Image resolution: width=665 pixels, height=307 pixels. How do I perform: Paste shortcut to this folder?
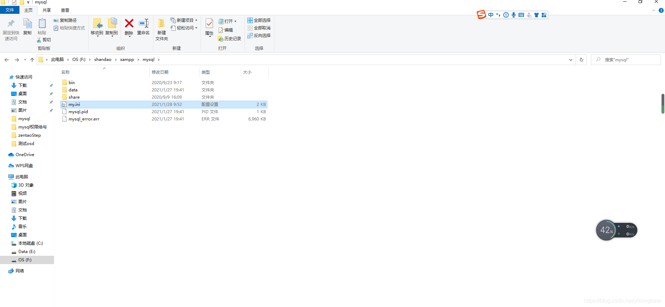(x=69, y=28)
